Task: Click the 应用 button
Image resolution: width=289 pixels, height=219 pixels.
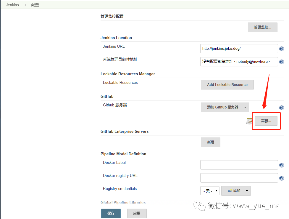Action: tap(137, 213)
